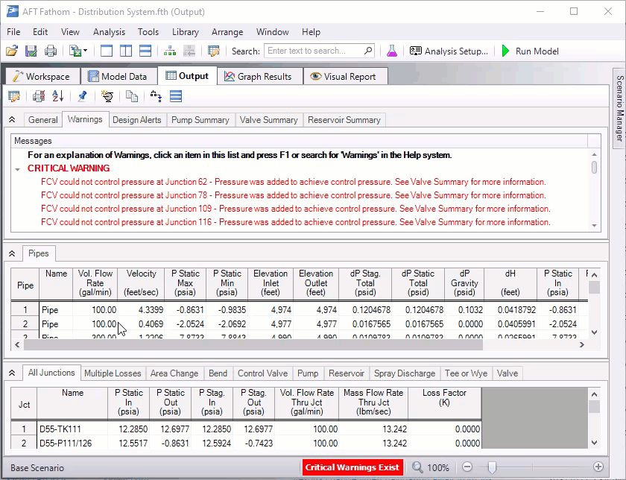Open the Arrange menu
The height and width of the screenshot is (480, 626).
coord(227,32)
